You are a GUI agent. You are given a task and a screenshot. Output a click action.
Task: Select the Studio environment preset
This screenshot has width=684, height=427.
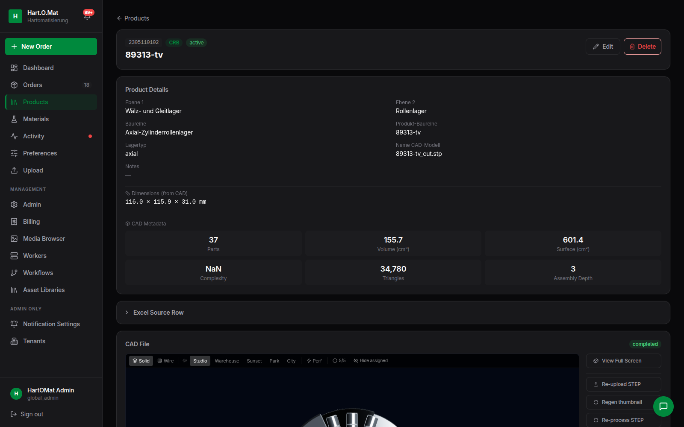200,361
